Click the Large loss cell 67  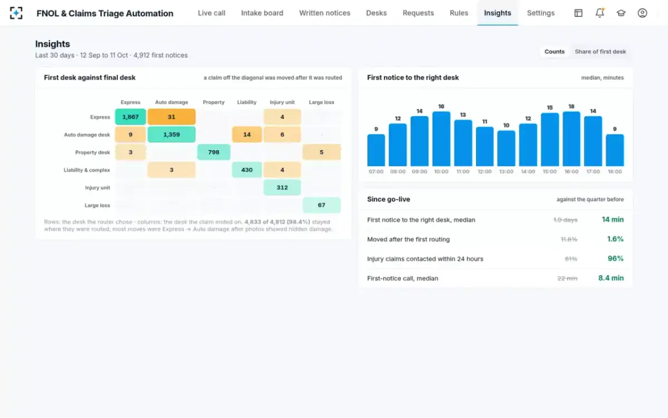322,205
